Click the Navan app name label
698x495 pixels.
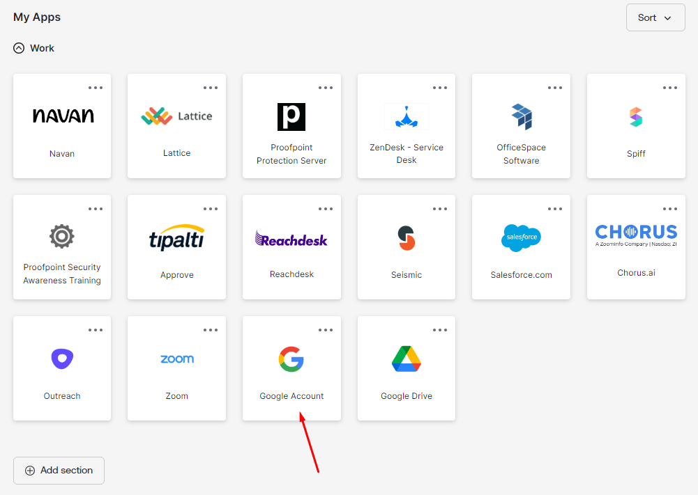coord(62,154)
